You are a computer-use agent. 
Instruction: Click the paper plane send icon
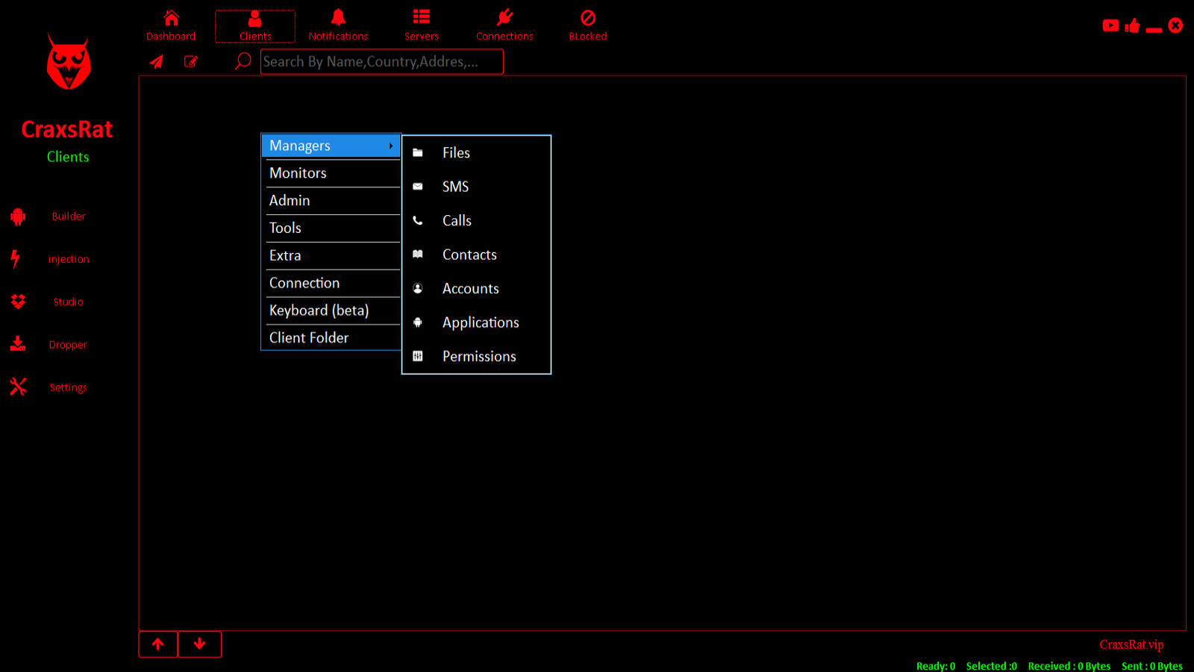coord(156,62)
